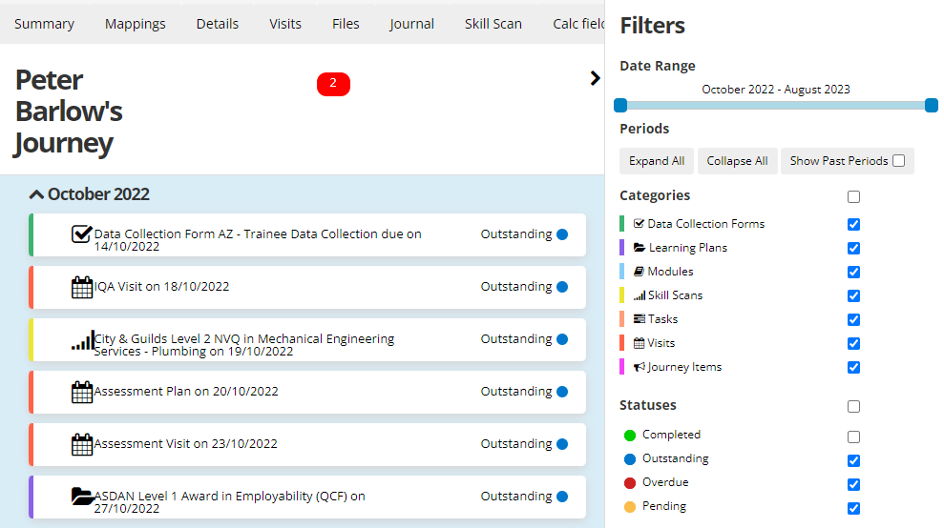Open the Journal tab
Viewport: 944px width, 528px height.
coord(411,24)
